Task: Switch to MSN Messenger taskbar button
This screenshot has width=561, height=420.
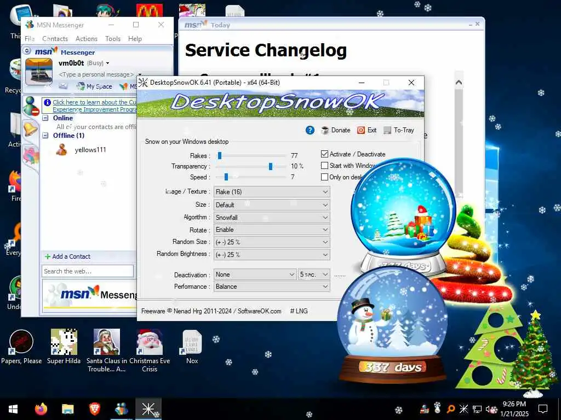Action: [x=122, y=409]
